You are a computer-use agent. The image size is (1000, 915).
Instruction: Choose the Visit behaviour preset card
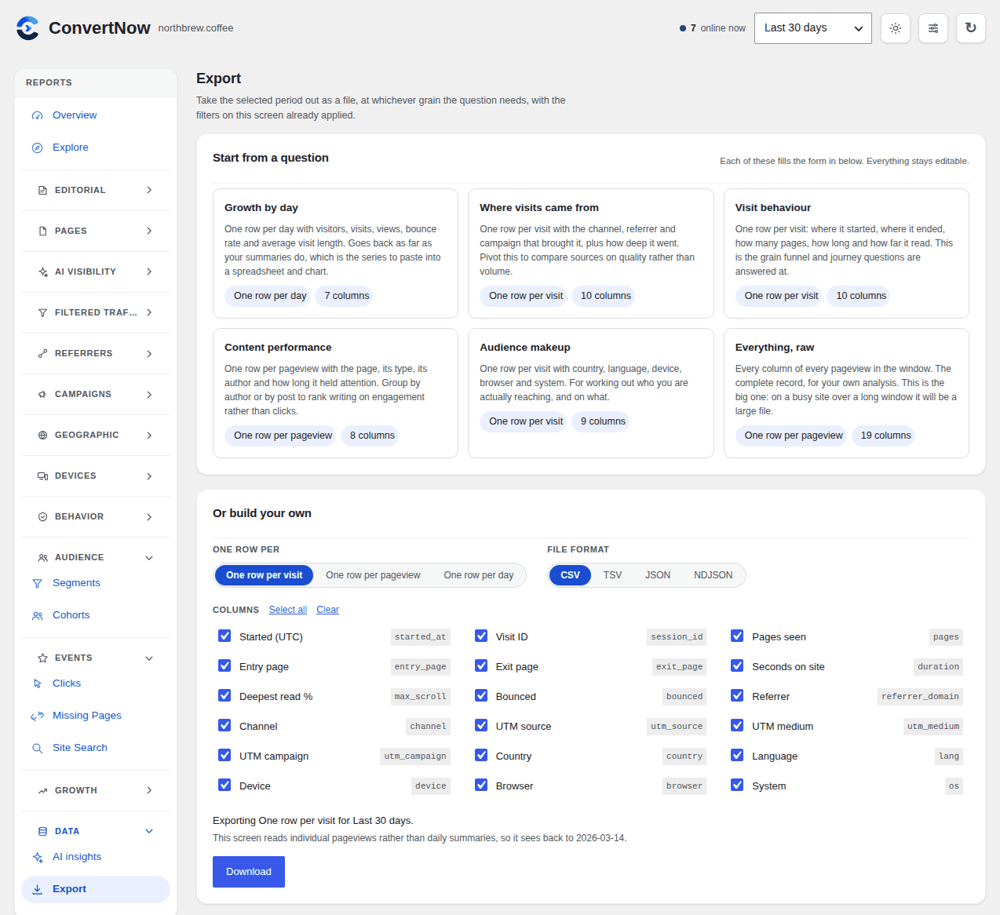[846, 253]
